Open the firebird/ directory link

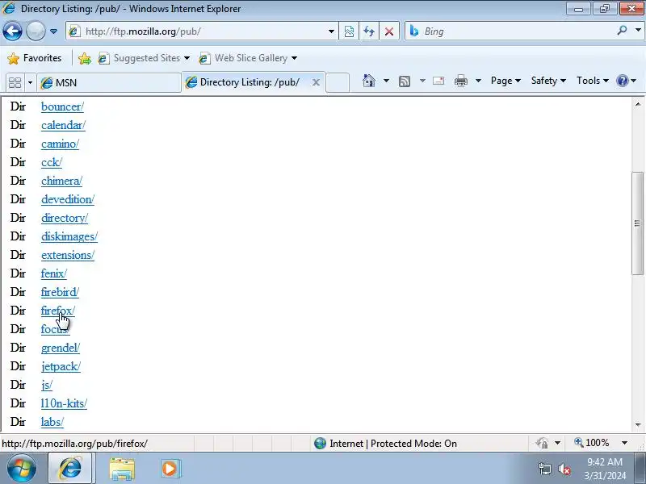(x=60, y=292)
